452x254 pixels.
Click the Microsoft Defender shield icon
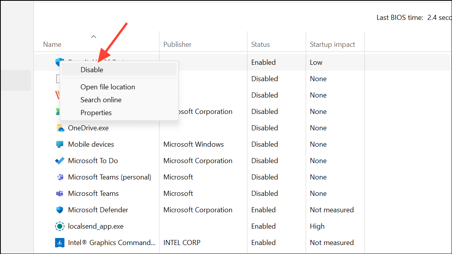(60, 210)
